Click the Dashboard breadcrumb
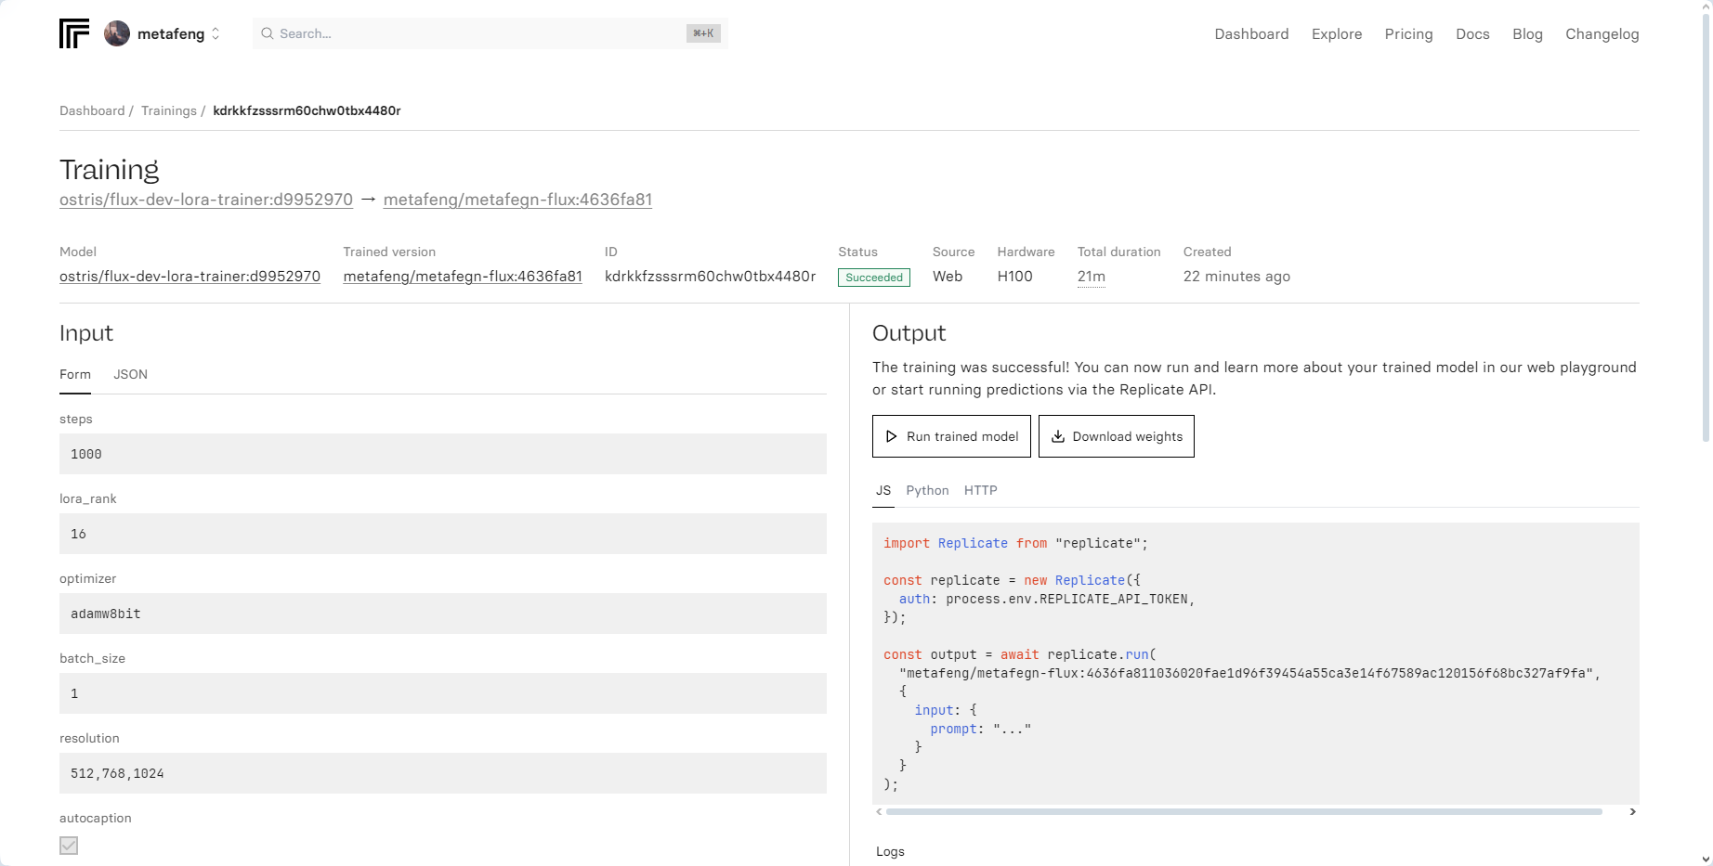The image size is (1713, 866). (92, 110)
